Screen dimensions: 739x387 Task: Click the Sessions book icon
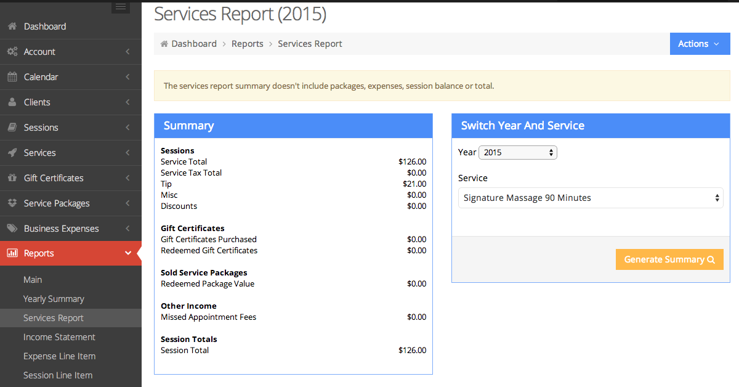(12, 128)
